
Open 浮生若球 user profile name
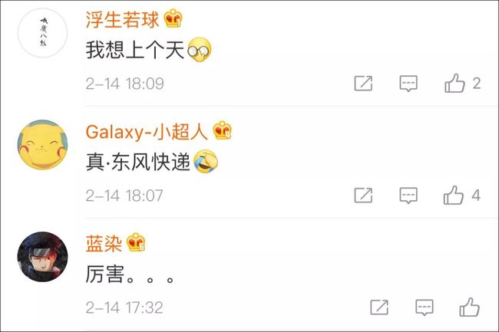pyautogui.click(x=122, y=19)
